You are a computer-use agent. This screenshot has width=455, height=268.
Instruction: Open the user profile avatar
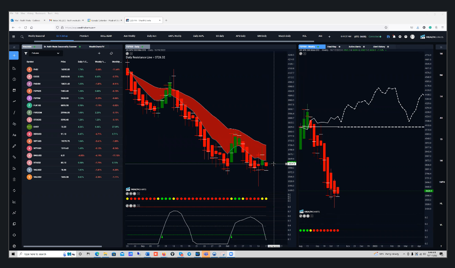tap(412, 37)
